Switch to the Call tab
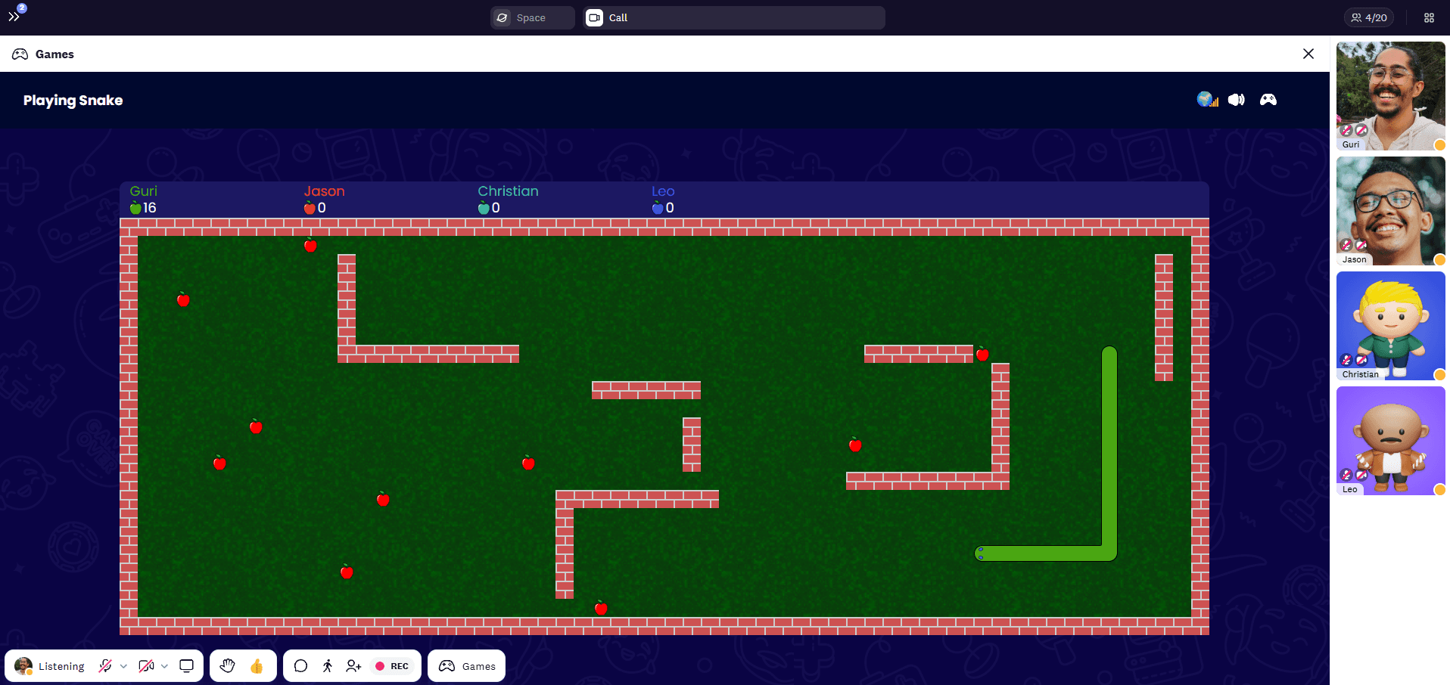Image resolution: width=1450 pixels, height=685 pixels. 733,17
